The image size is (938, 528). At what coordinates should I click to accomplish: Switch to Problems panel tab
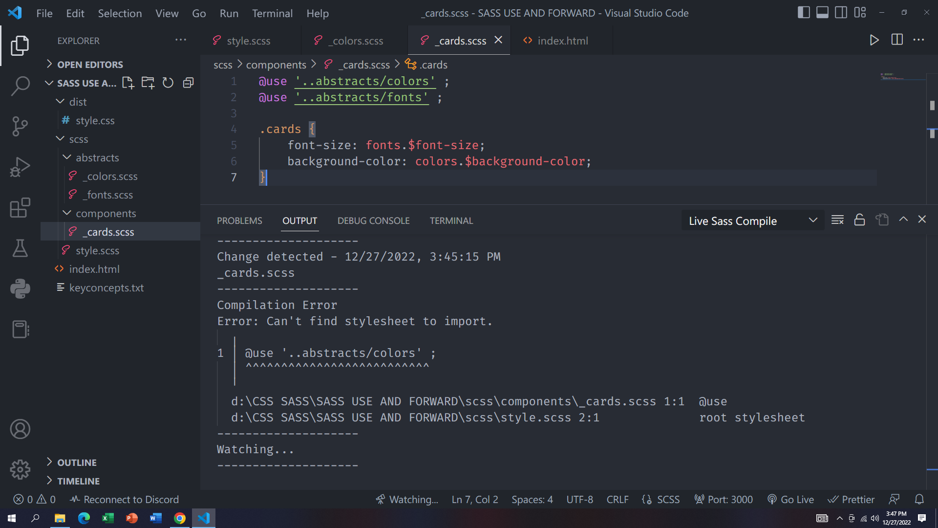(x=239, y=220)
